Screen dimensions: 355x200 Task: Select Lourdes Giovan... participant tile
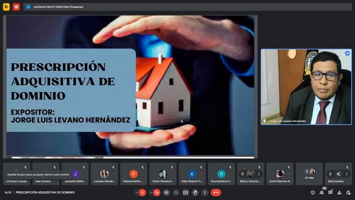coord(105,174)
